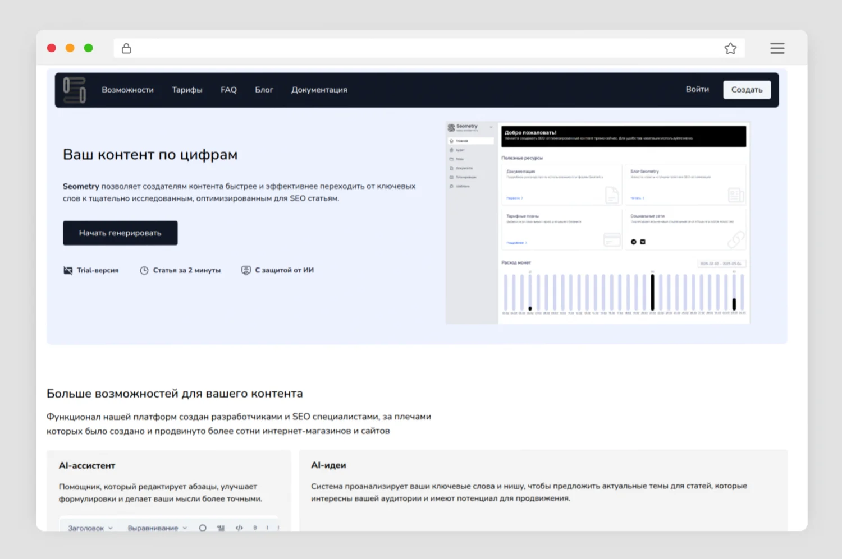Bookmark the page with the star icon

tap(730, 48)
